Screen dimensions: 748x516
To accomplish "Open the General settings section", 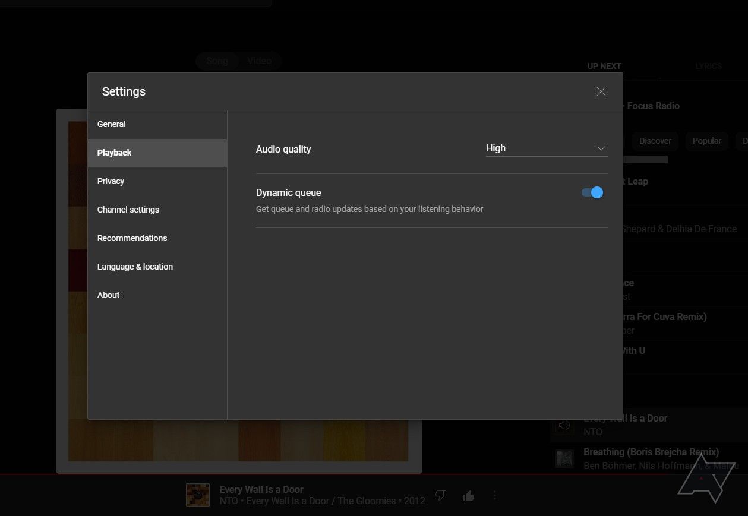I will pos(157,124).
